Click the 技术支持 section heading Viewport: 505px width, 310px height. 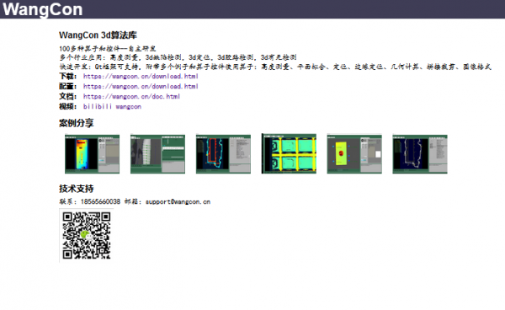[77, 189]
